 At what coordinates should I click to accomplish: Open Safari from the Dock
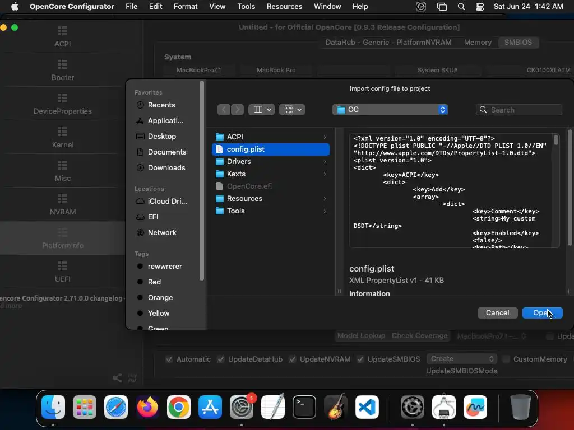116,407
